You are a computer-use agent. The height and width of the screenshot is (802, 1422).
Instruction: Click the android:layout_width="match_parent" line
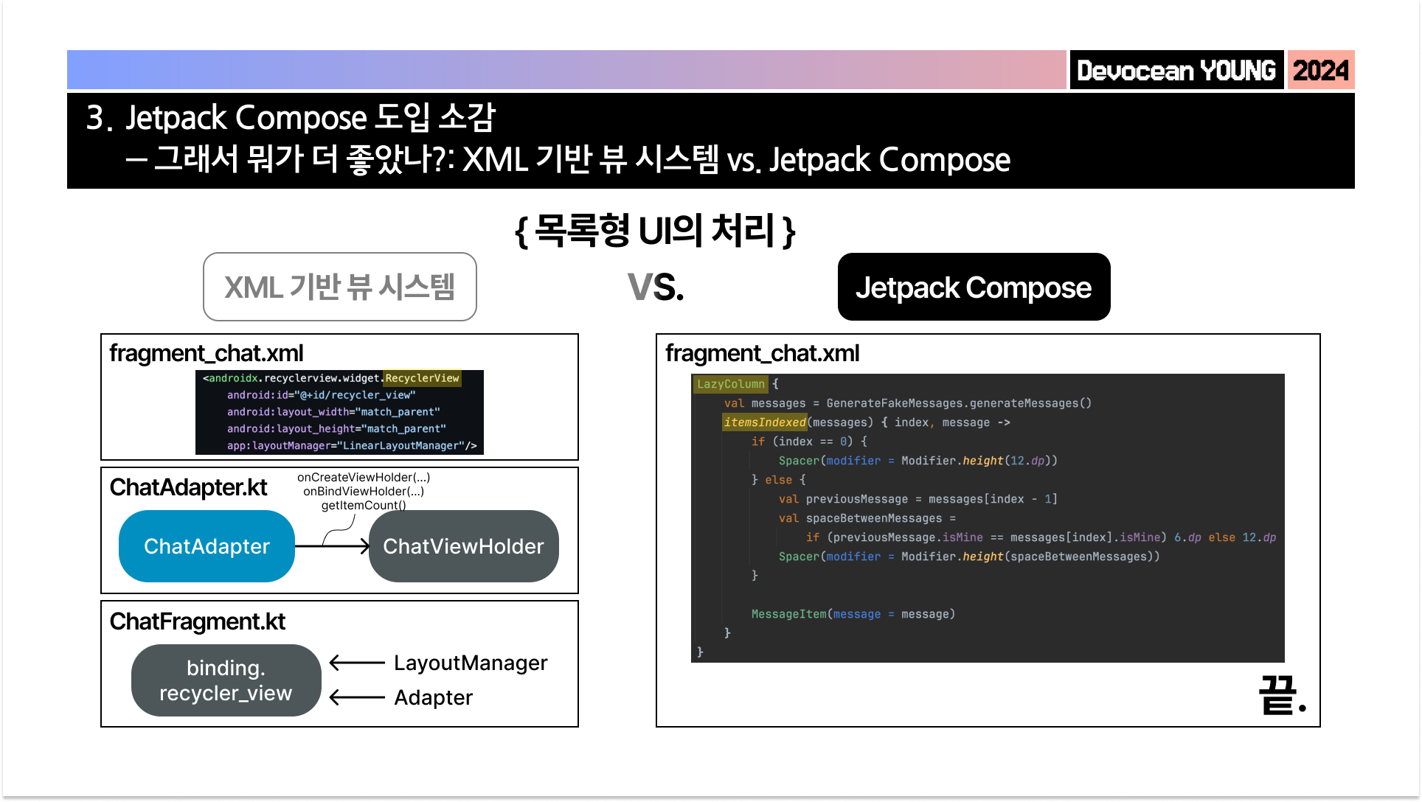tap(333, 412)
